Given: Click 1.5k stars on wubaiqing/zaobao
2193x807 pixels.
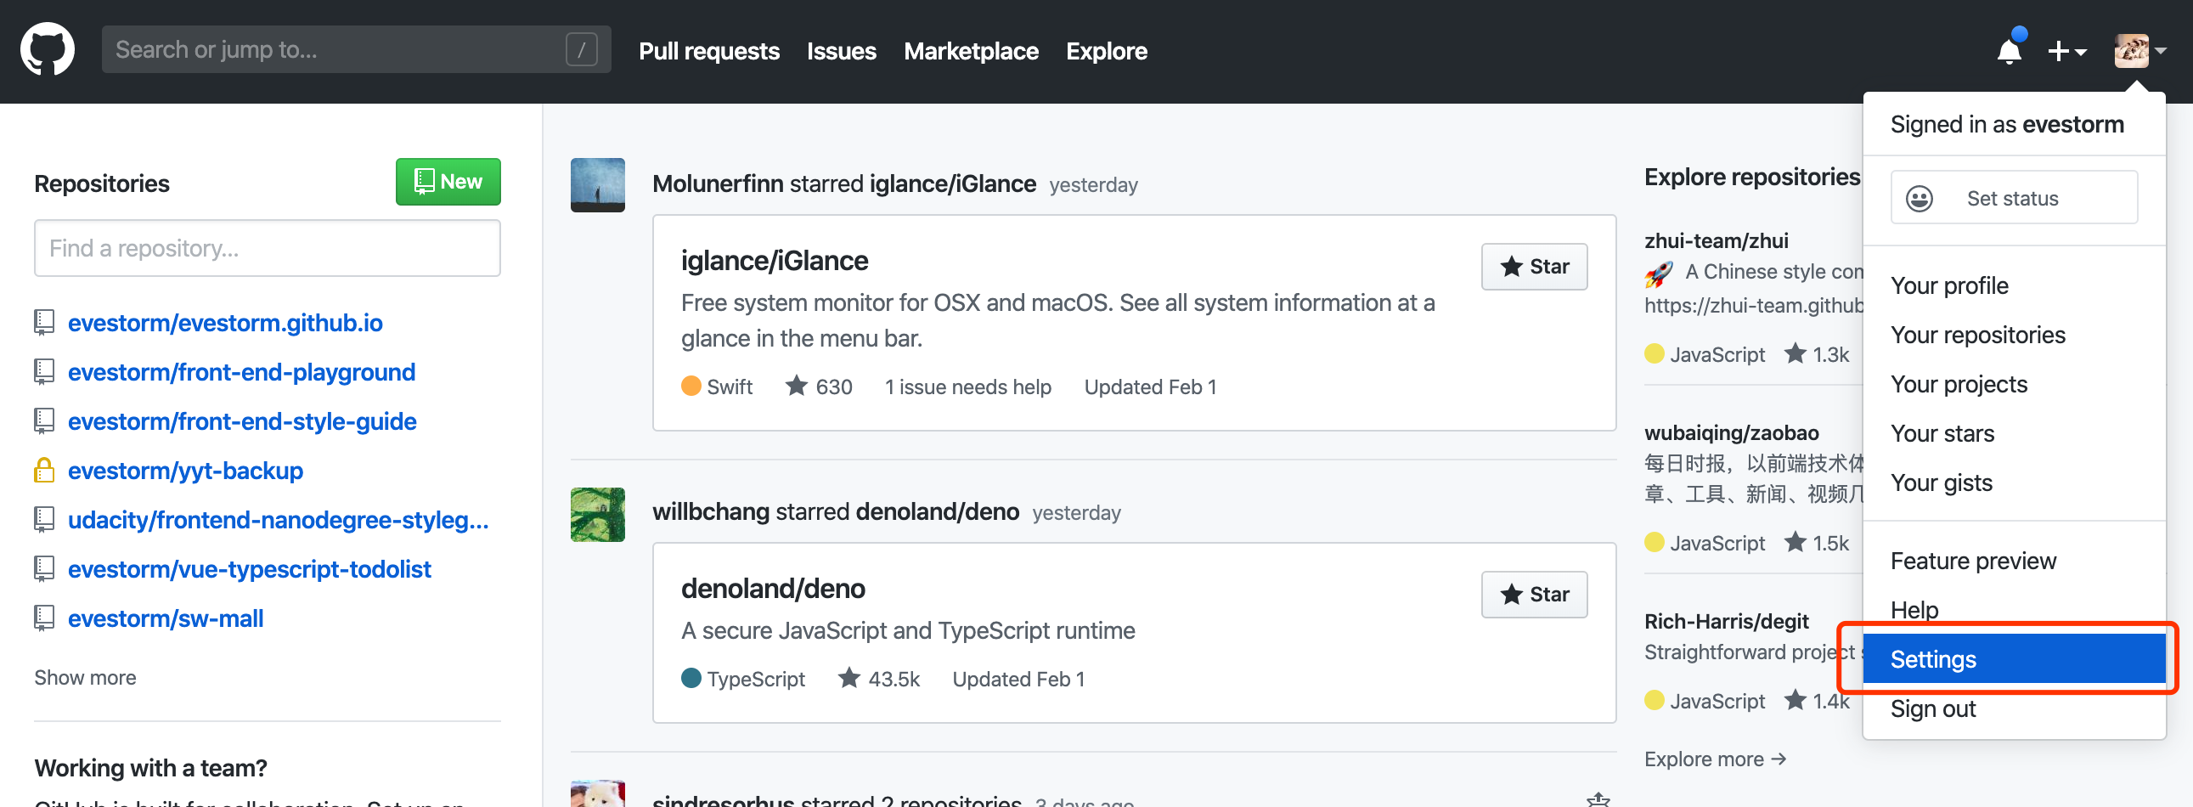Looking at the screenshot, I should tap(1818, 543).
